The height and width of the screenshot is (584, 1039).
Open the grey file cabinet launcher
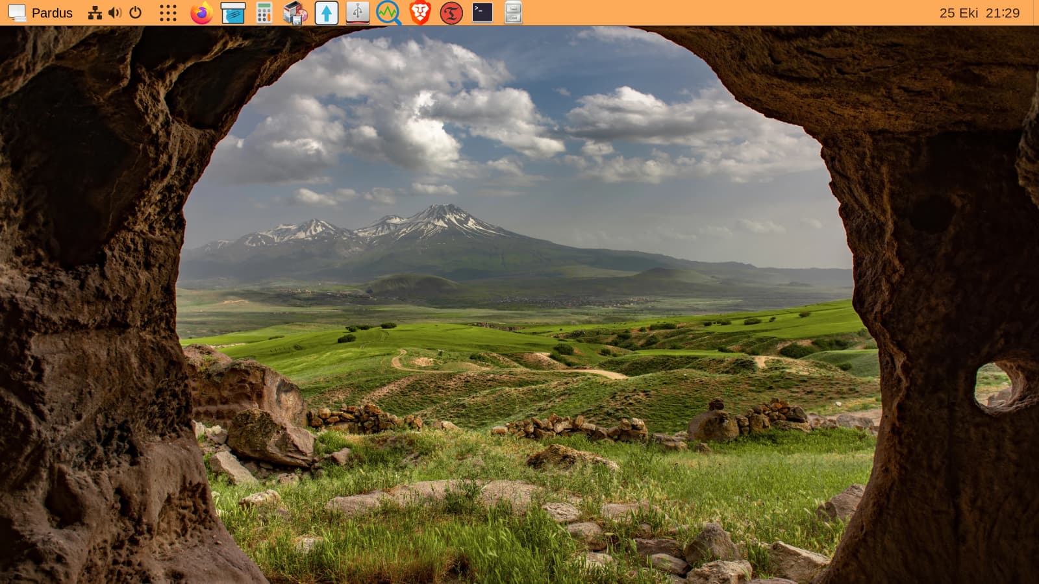[513, 13]
